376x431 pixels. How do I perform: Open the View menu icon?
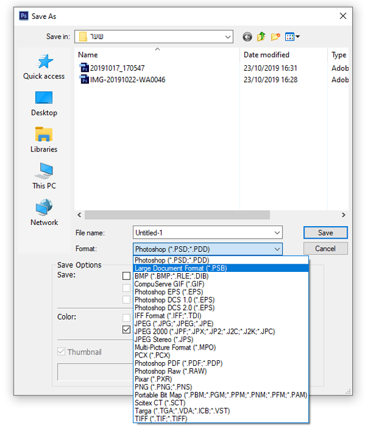point(290,36)
